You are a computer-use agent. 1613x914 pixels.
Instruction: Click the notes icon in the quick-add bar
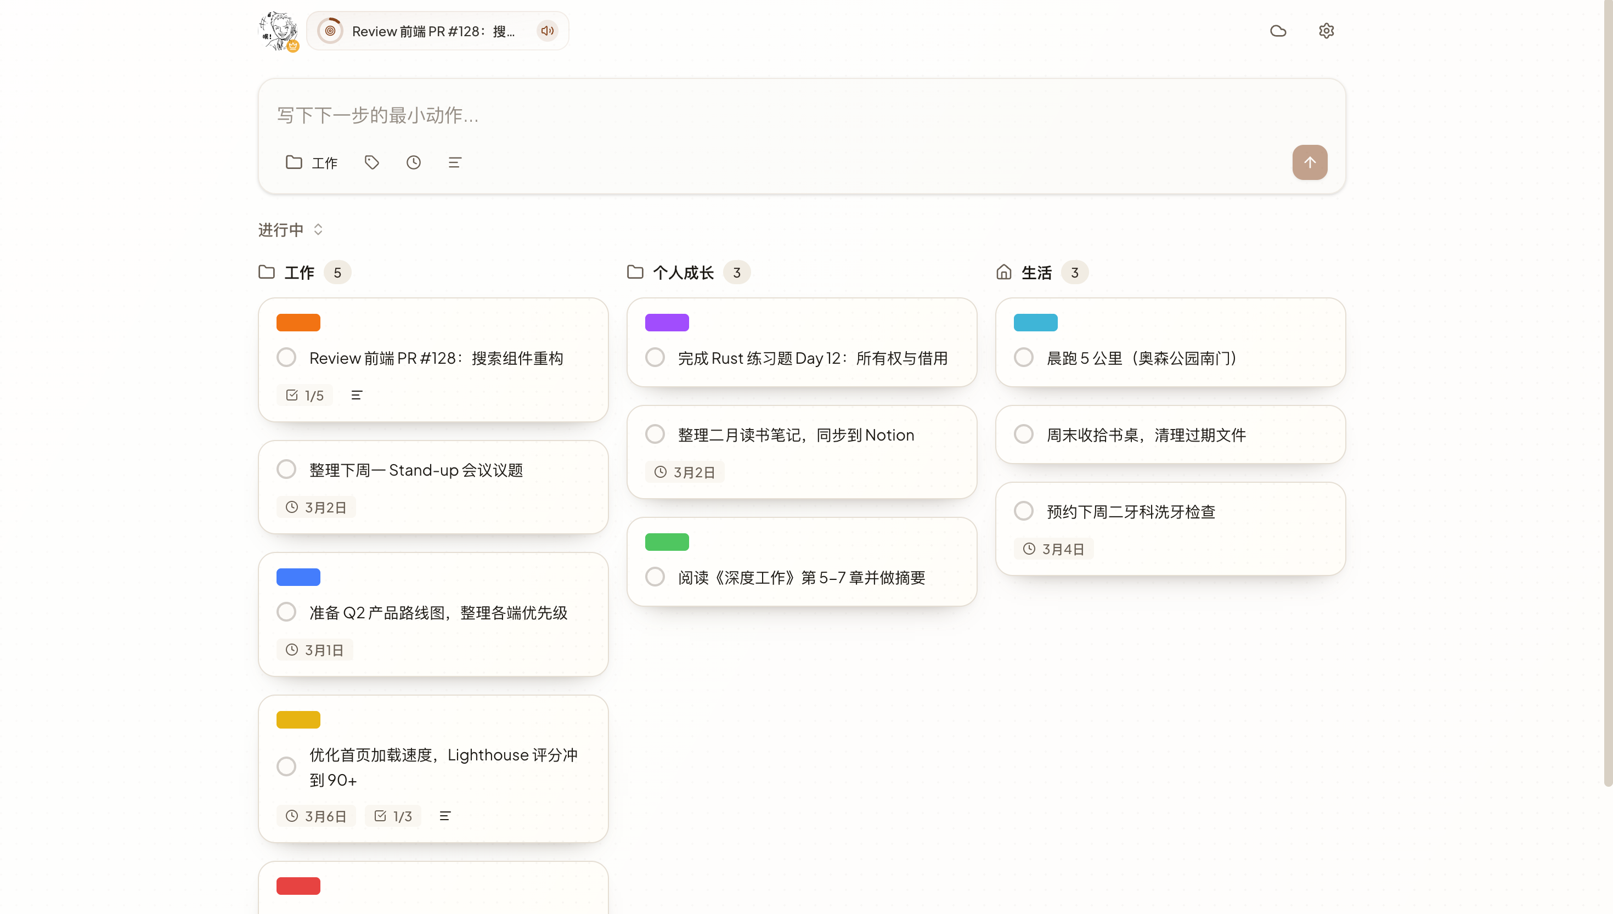(454, 162)
